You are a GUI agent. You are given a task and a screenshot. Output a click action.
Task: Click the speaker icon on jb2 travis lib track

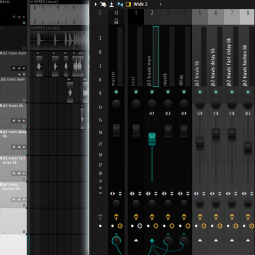tap(14, 121)
